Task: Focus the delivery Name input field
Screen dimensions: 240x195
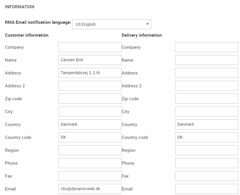Action: point(206,60)
